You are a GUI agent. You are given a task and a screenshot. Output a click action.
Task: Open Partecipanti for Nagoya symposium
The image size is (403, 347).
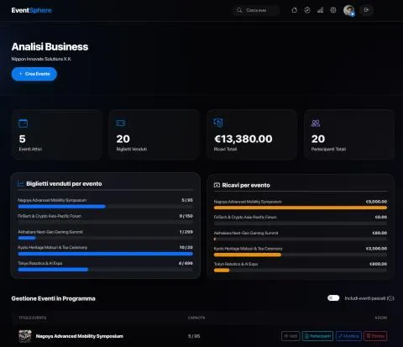pyautogui.click(x=317, y=336)
